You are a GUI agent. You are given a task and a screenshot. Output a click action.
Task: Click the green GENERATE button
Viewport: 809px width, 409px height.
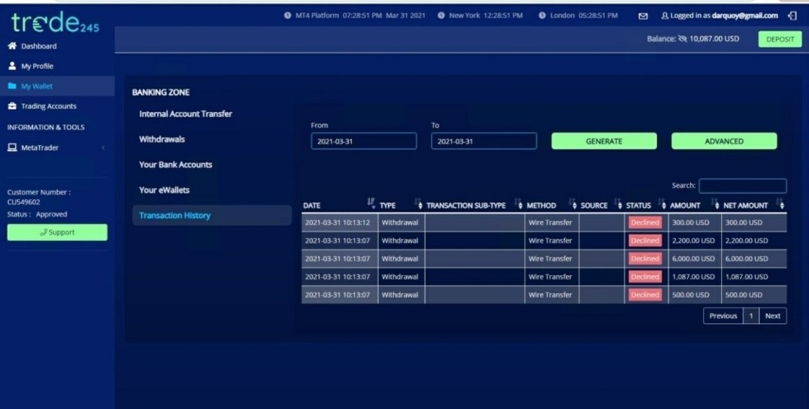(x=604, y=141)
